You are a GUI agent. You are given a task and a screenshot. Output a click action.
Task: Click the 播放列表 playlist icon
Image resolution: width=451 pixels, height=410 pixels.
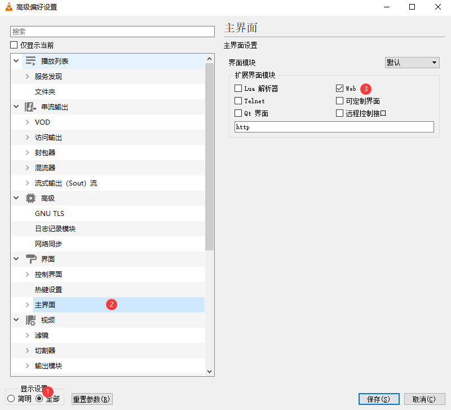coord(30,61)
